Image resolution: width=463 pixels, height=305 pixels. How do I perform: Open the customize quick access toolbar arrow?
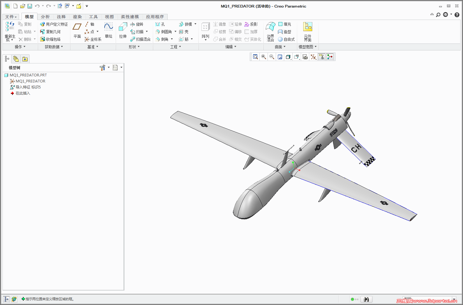87,6
